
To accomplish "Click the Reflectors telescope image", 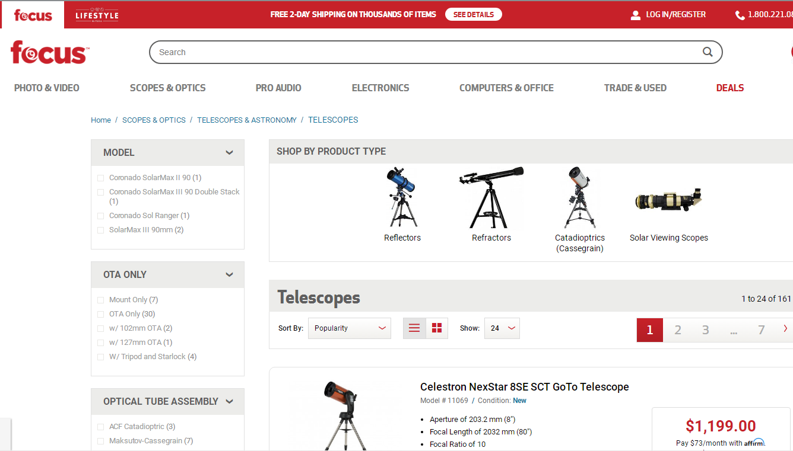I will (x=402, y=197).
